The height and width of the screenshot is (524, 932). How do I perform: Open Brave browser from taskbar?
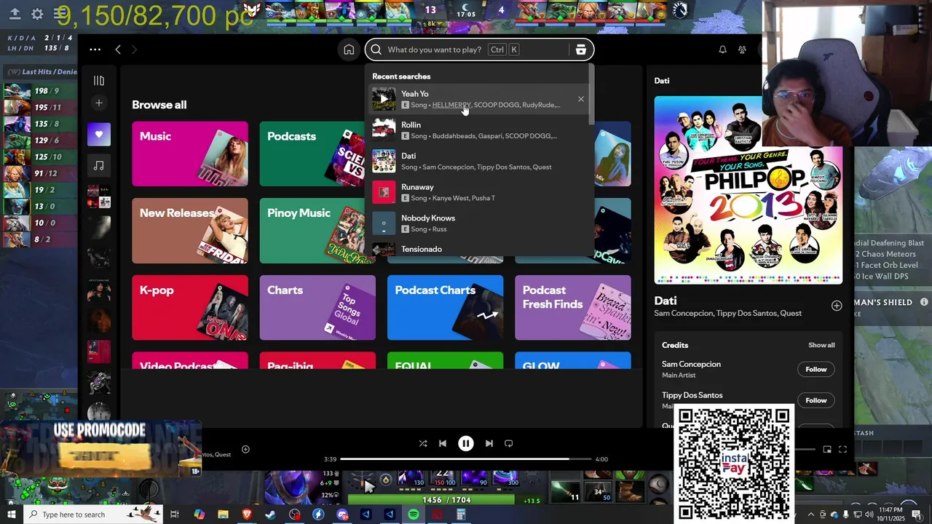click(x=246, y=515)
